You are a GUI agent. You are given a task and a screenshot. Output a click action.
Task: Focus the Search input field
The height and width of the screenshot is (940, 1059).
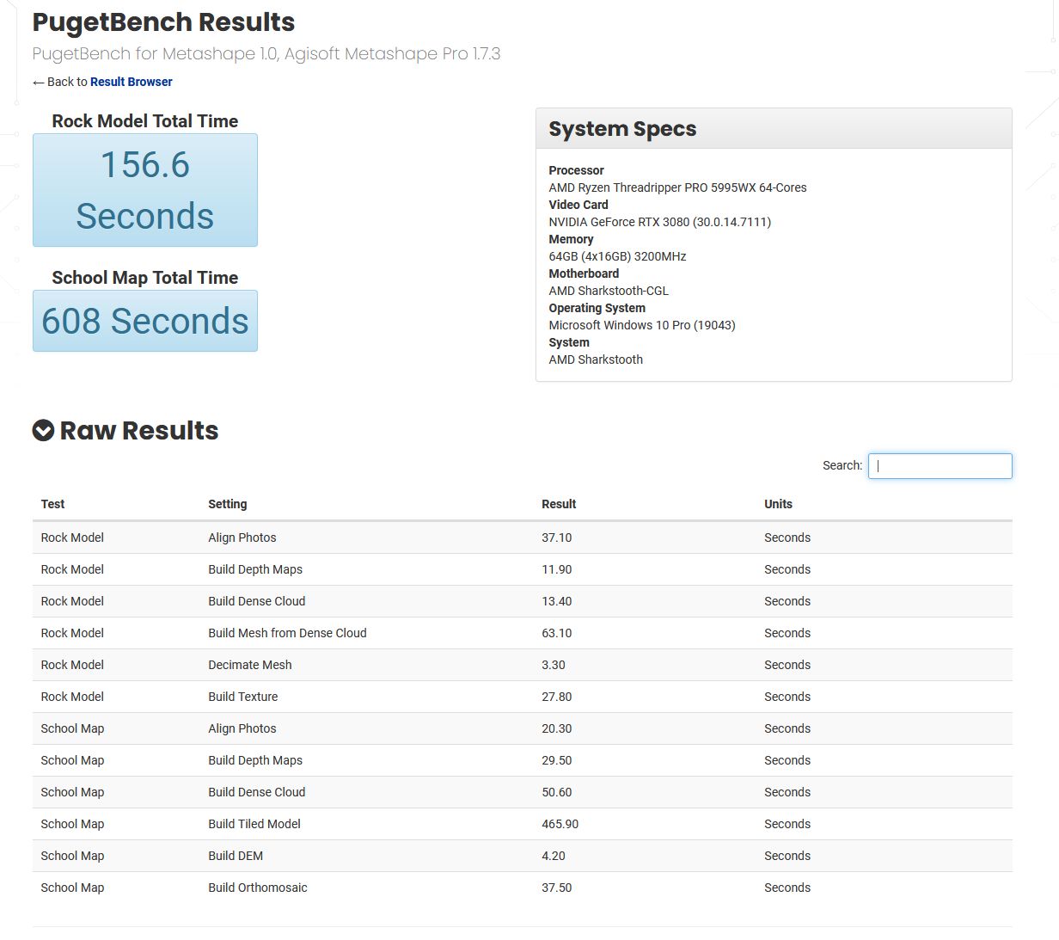click(940, 465)
